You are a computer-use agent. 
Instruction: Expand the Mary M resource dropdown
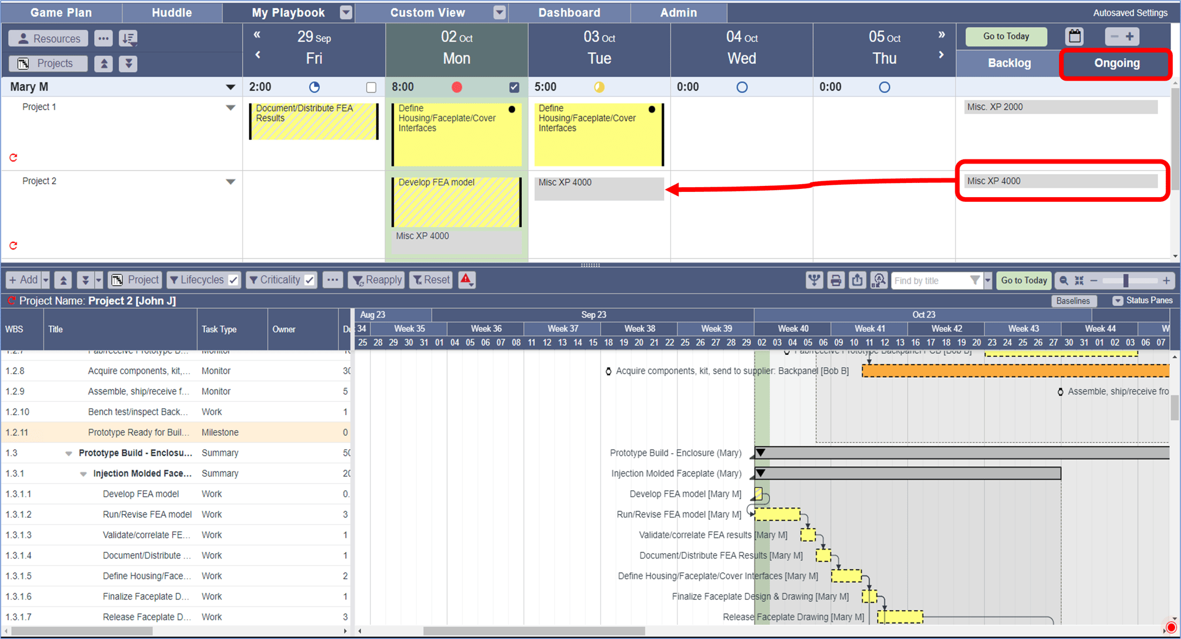pos(230,87)
